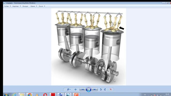This screenshot has height=96, width=171.
Task: Open File Explorer from the taskbar
Action: point(22,95)
